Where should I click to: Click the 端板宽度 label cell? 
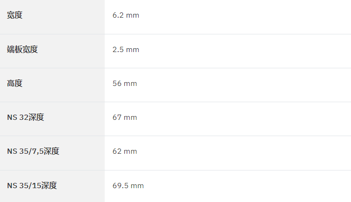pos(52,51)
